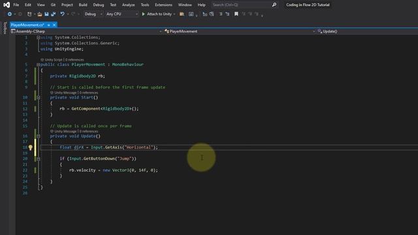Screen dimensions: 418x235
Task: Click the Vector3 type on line 22
Action: coord(121,170)
